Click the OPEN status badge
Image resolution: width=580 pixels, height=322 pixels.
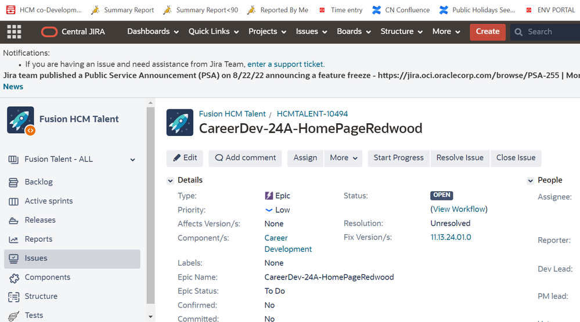click(442, 195)
